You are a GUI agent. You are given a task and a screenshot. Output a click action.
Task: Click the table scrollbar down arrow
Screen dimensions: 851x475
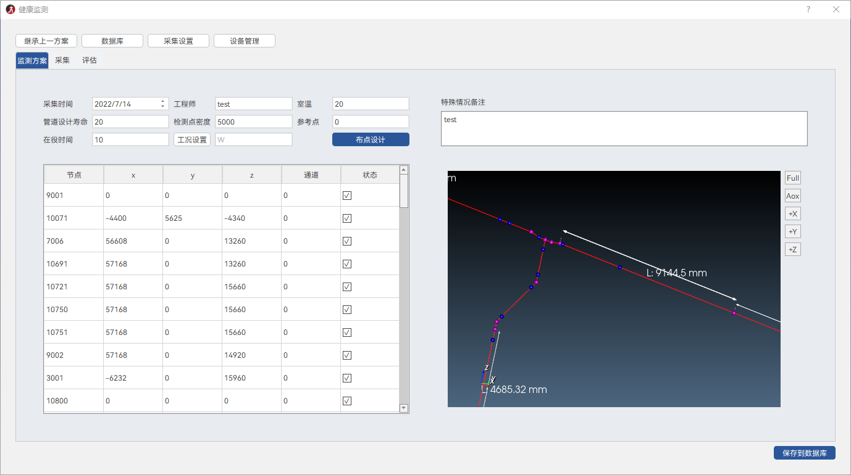coord(404,408)
